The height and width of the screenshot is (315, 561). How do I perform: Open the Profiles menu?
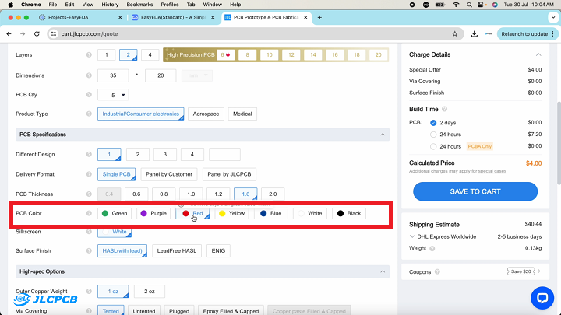[x=170, y=5]
